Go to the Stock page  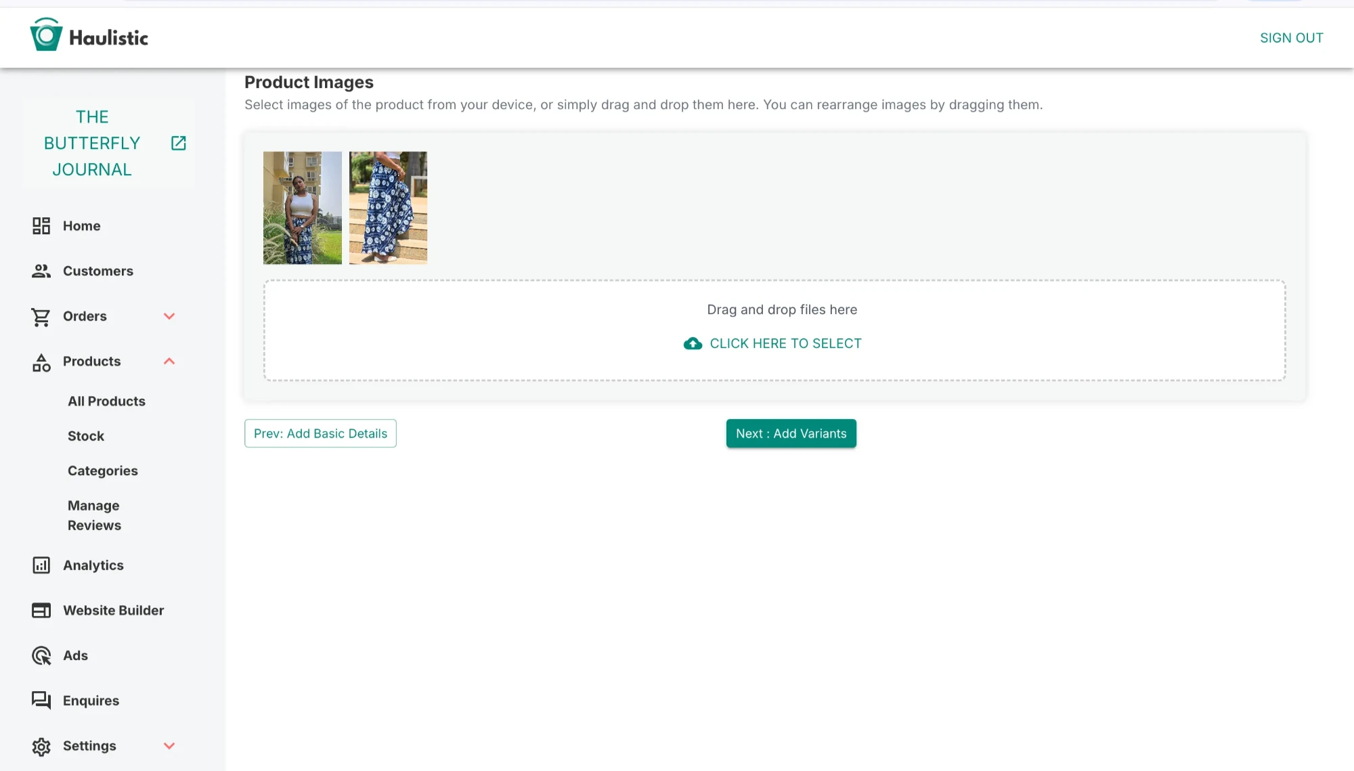click(x=86, y=437)
